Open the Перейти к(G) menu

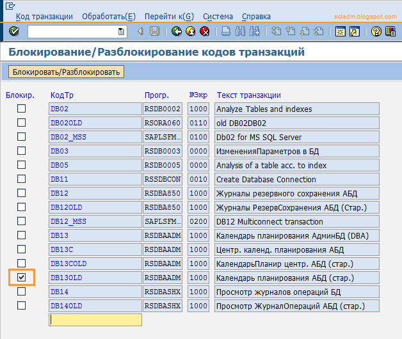coord(169,17)
